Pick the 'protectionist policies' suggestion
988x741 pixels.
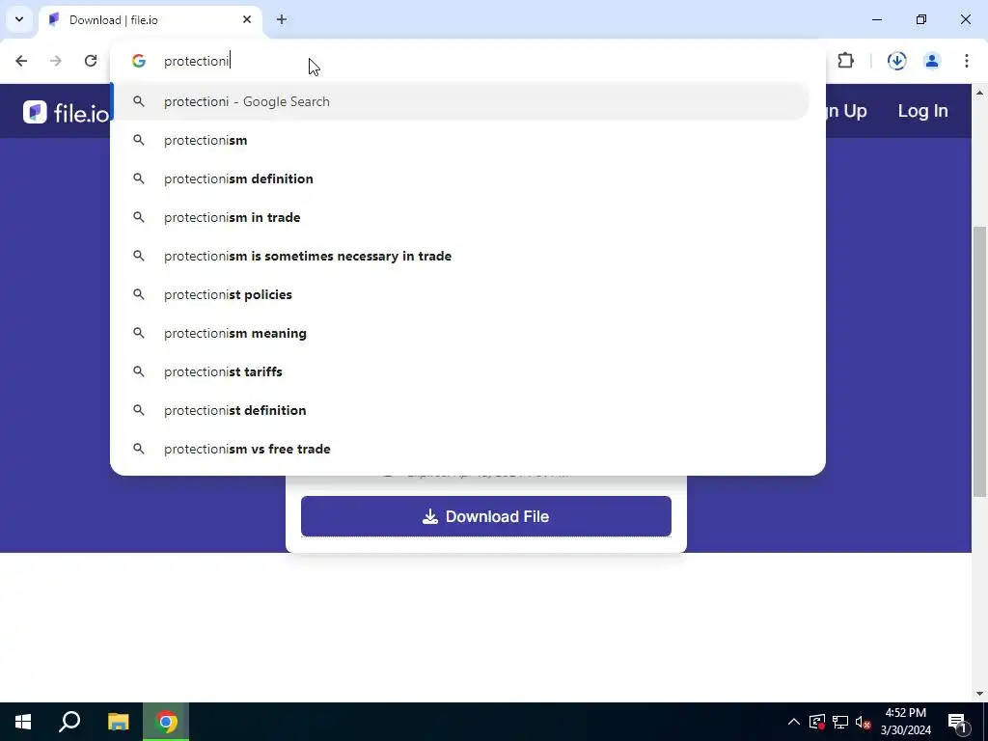coord(460,294)
